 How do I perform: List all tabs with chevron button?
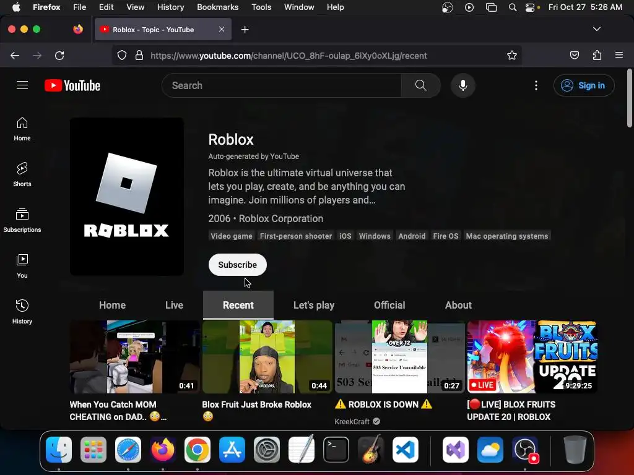pos(596,29)
